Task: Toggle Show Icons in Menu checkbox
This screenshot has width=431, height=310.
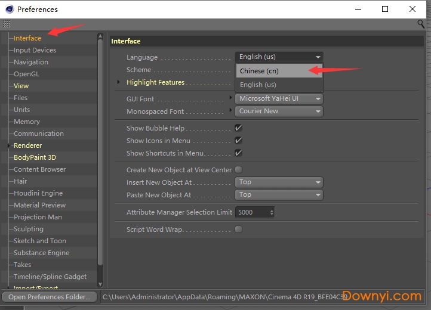Action: (x=238, y=141)
